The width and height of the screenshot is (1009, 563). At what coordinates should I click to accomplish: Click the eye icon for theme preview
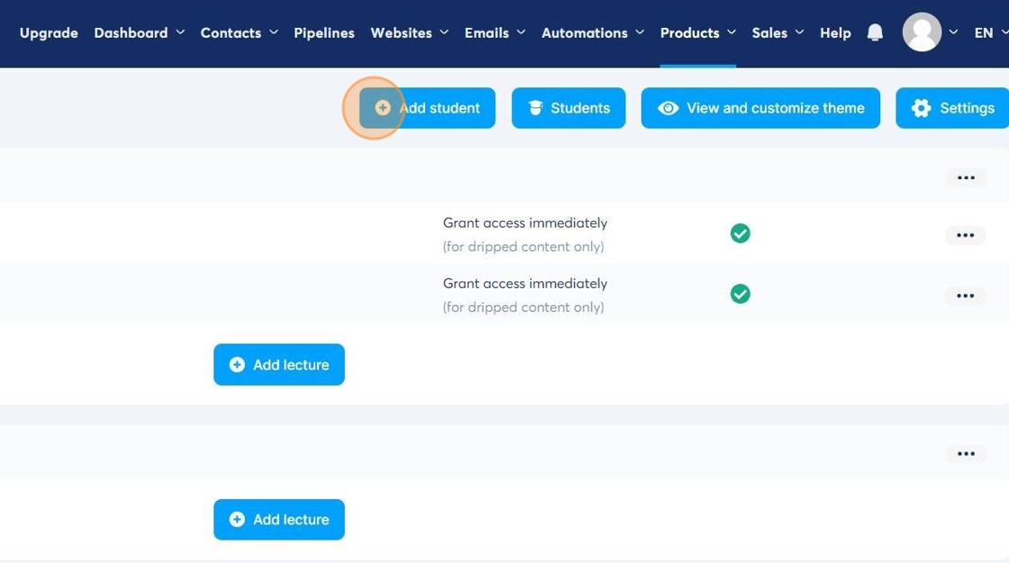coord(668,108)
